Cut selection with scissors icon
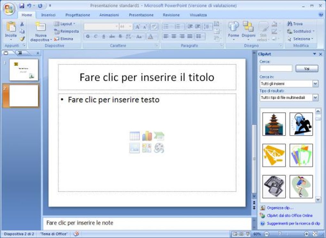 [x=22, y=24]
